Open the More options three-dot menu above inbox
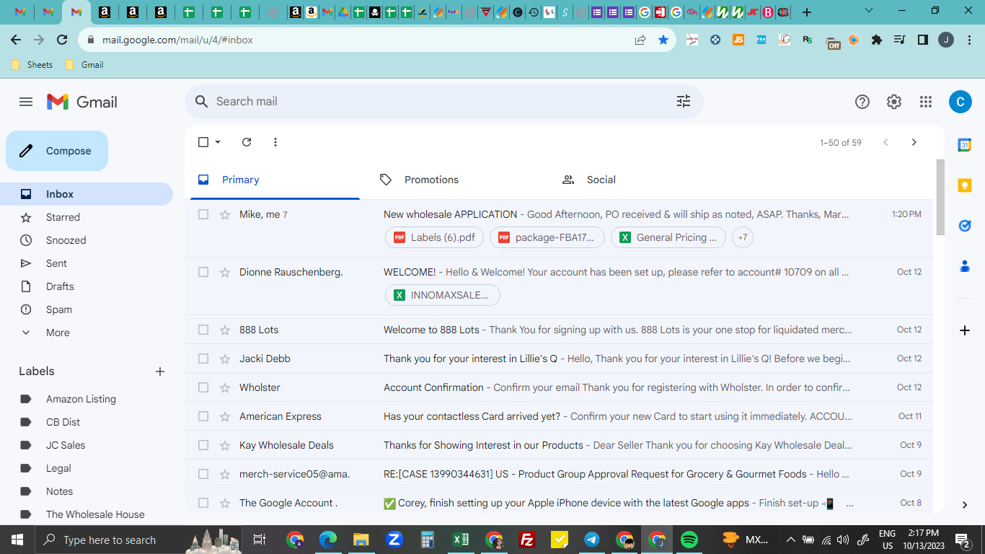 275,142
